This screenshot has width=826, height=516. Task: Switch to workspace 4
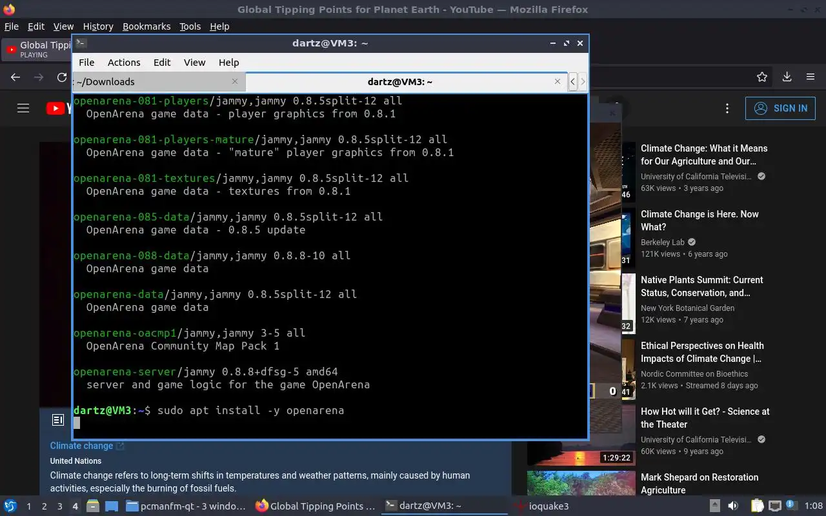coord(75,506)
